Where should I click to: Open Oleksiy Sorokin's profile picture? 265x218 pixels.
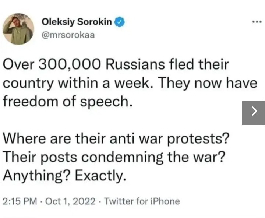point(18,29)
